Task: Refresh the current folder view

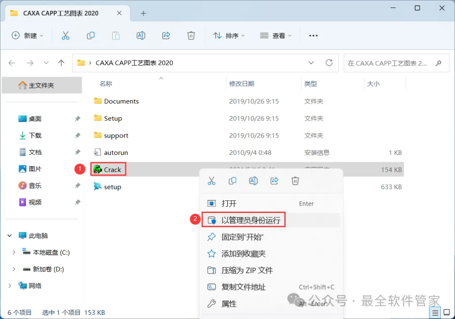Action: [329, 63]
